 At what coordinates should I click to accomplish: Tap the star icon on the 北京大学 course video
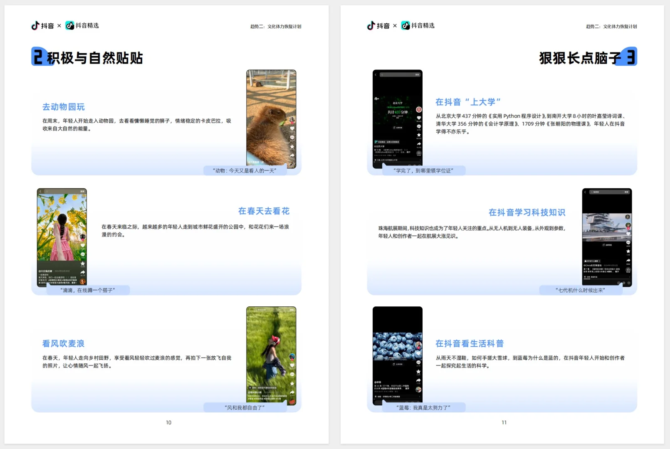[x=419, y=135]
